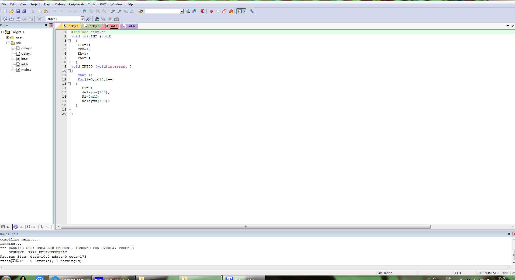Image resolution: width=515 pixels, height=280 pixels.
Task: Expand the user folder node
Action: tap(8, 37)
